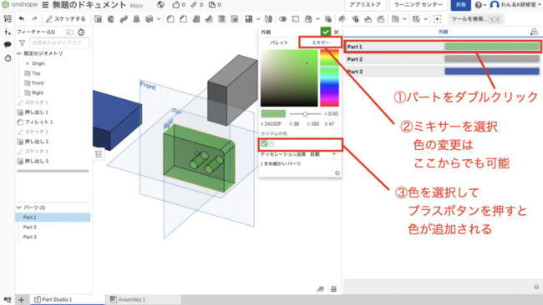This screenshot has height=305, width=543.
Task: Click the redo arrow icon
Action: click(34, 18)
